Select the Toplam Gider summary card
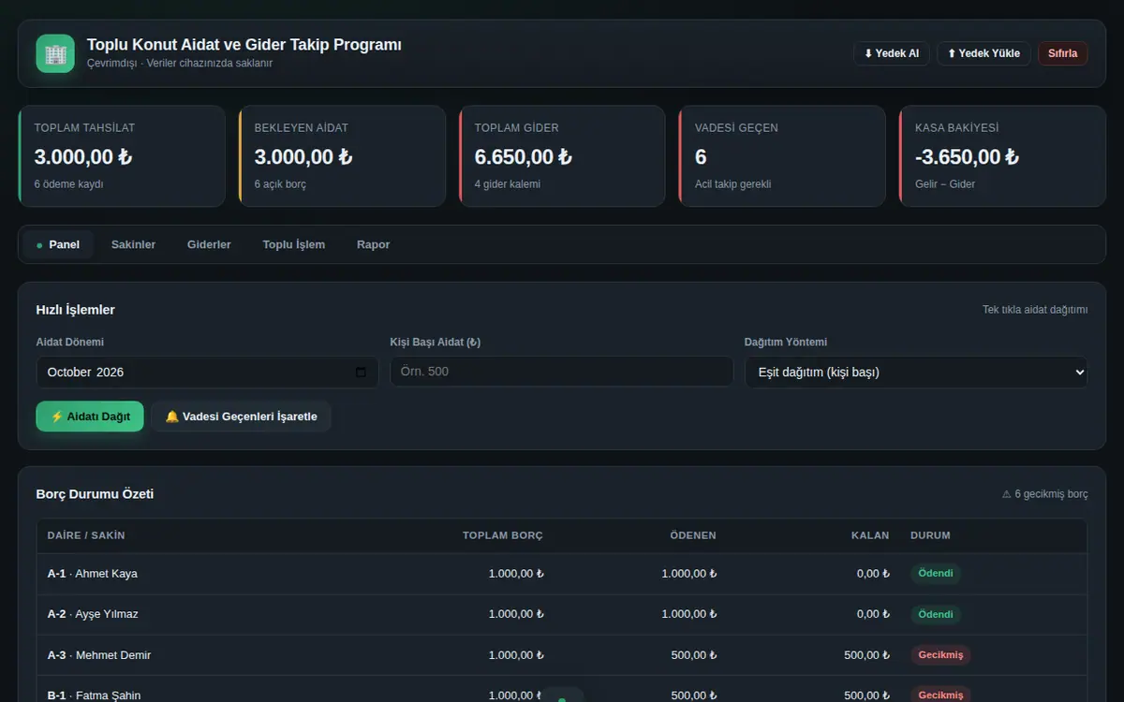 (562, 155)
